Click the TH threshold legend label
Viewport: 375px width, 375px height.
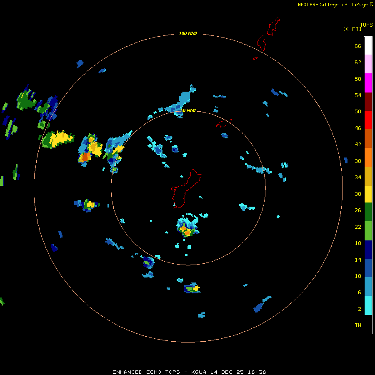pos(358,325)
